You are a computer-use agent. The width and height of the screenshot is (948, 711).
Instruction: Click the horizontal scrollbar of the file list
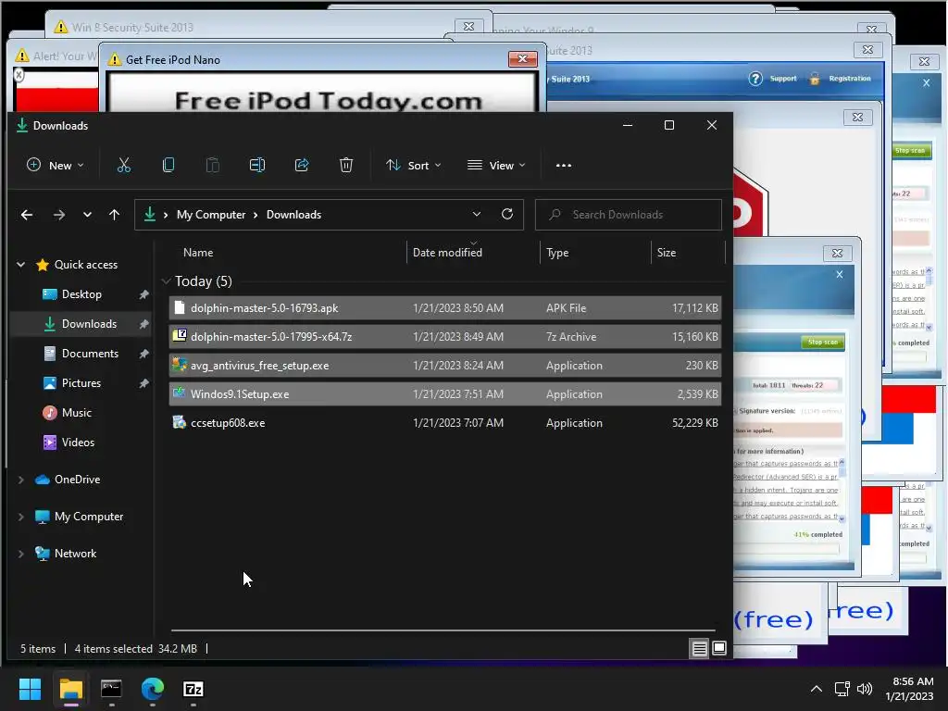tap(443, 630)
